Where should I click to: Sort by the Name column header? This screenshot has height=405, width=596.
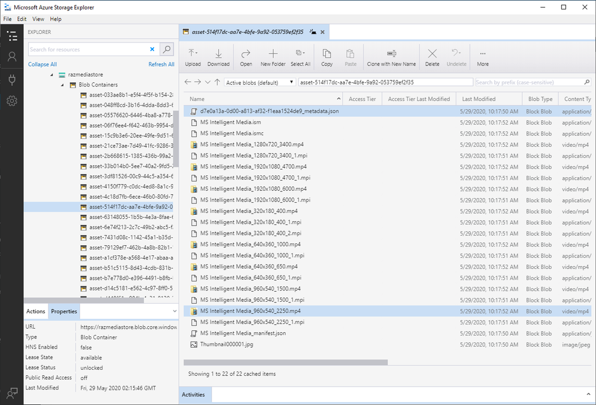(x=263, y=99)
